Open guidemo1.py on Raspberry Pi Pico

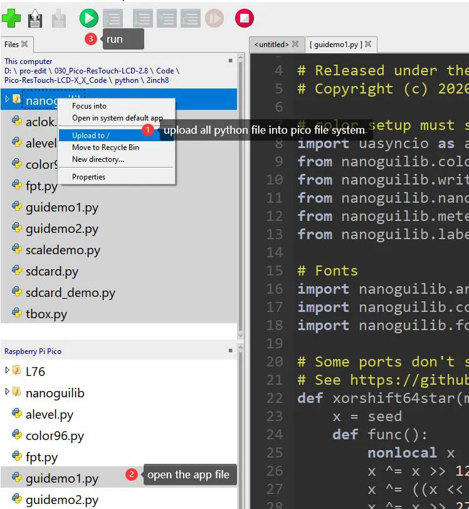tap(62, 478)
